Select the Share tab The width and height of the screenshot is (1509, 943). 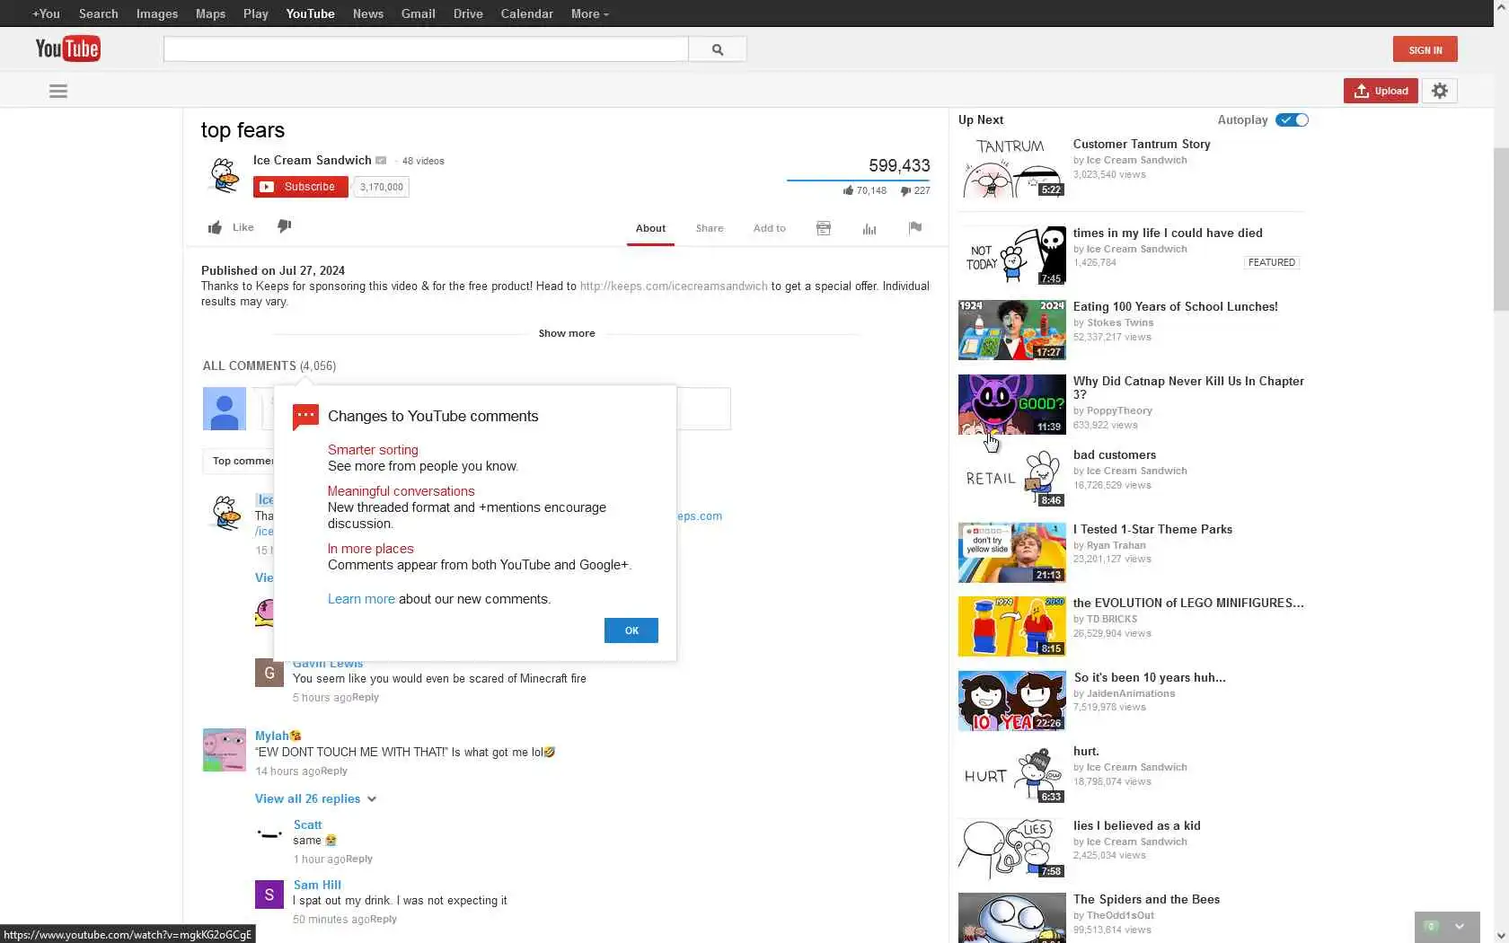click(710, 228)
